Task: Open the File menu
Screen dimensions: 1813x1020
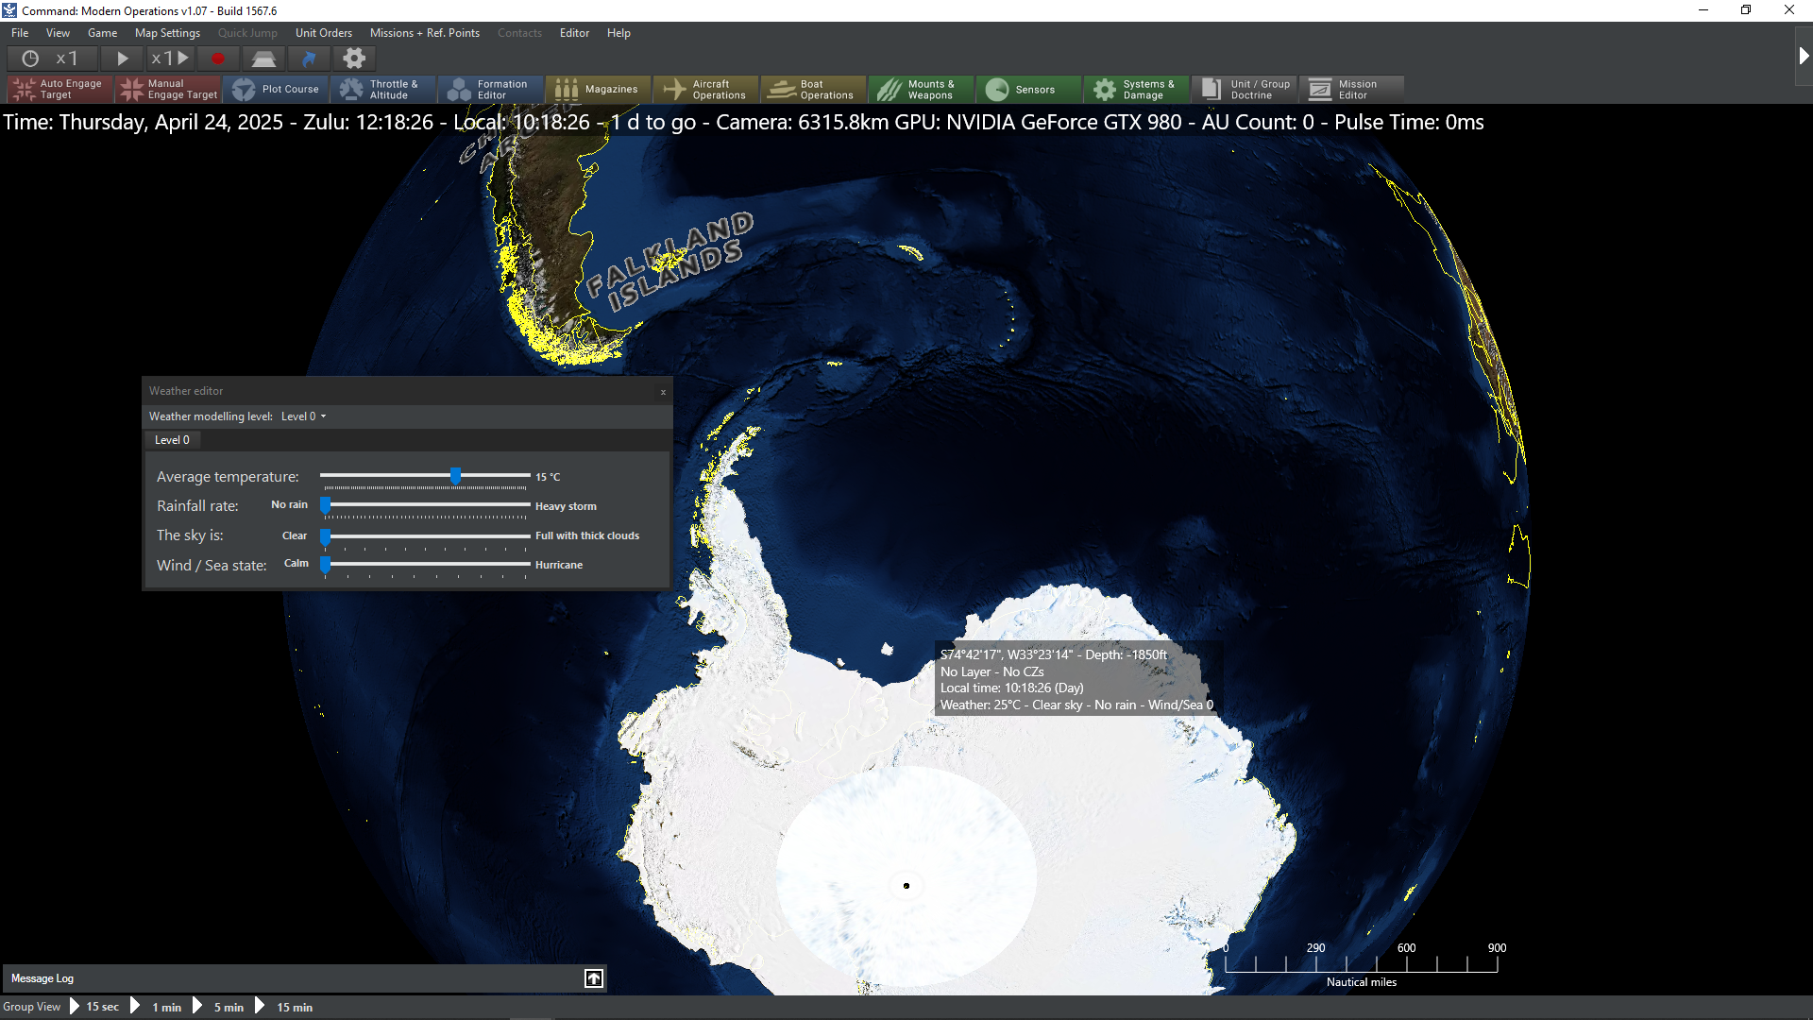Action: 20,33
